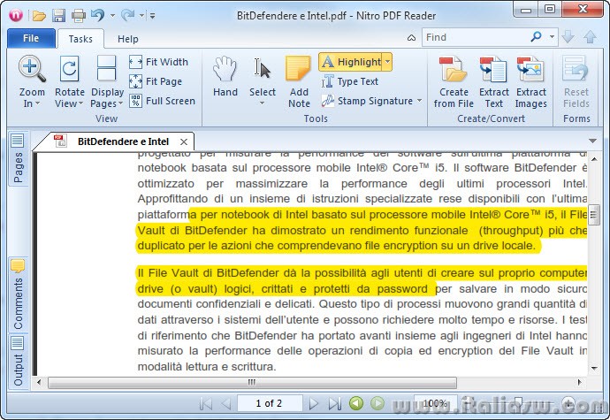The height and width of the screenshot is (420, 610).
Task: Click Stamp Signature
Action: (367, 101)
